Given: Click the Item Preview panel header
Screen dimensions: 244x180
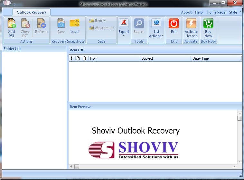Looking at the screenshot, I should [x=155, y=107].
